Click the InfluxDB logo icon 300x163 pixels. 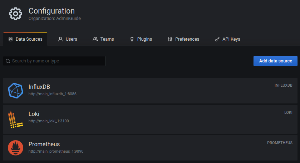point(15,91)
